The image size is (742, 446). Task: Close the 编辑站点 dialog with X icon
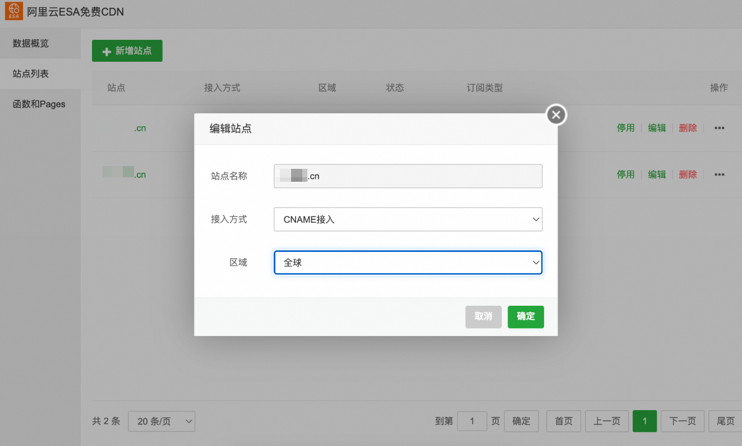point(556,115)
